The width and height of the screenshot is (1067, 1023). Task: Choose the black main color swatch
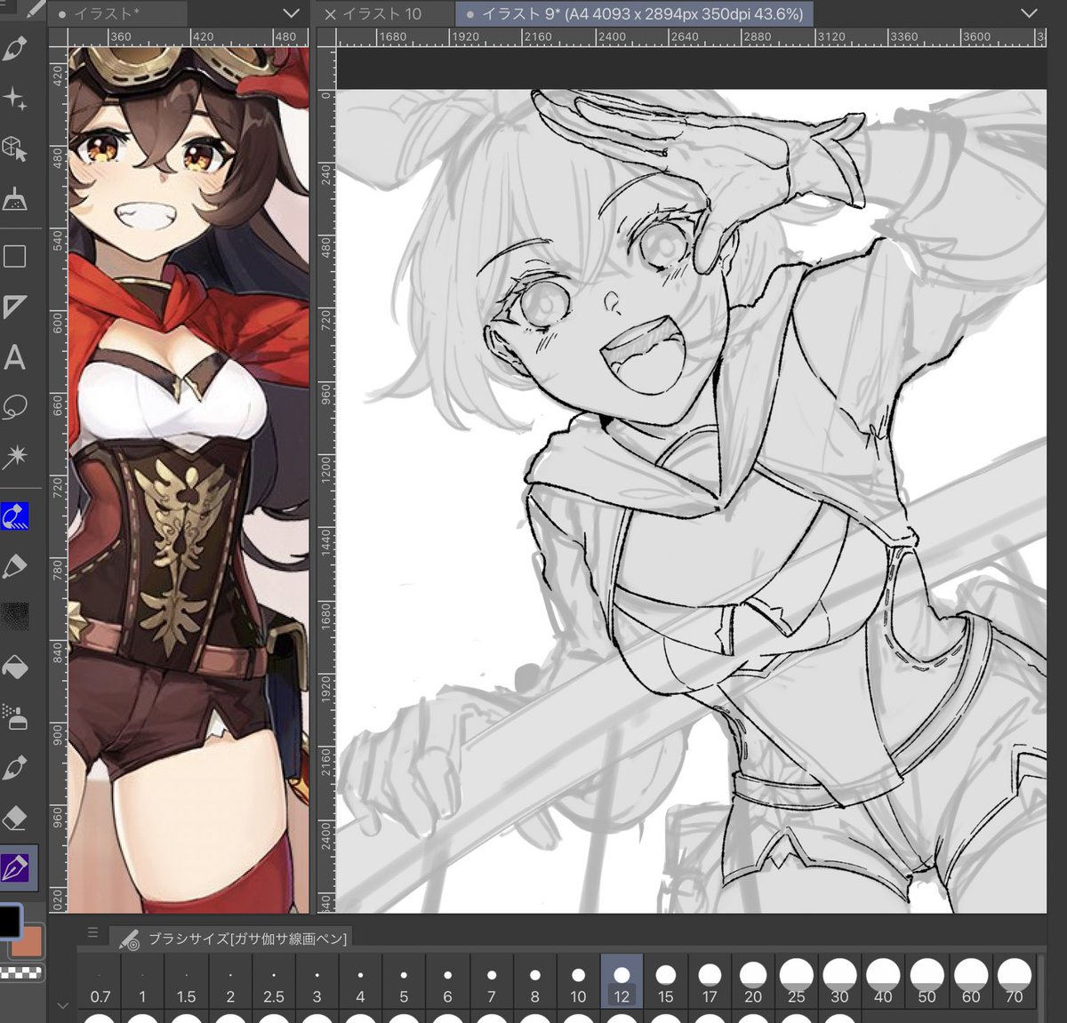10,921
